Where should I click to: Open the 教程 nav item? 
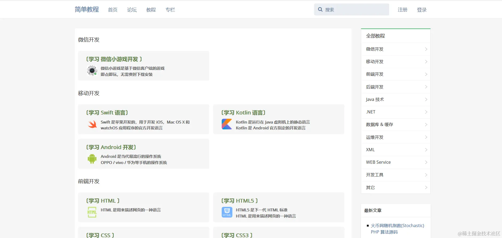[151, 10]
